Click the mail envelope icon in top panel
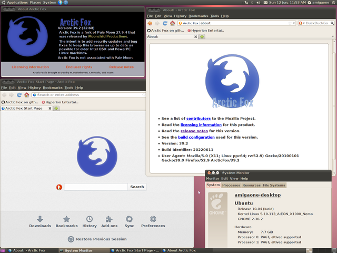 coord(265,3)
